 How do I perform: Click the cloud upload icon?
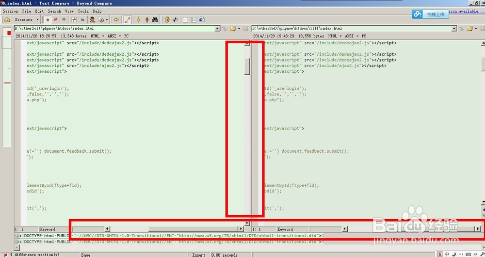click(418, 14)
